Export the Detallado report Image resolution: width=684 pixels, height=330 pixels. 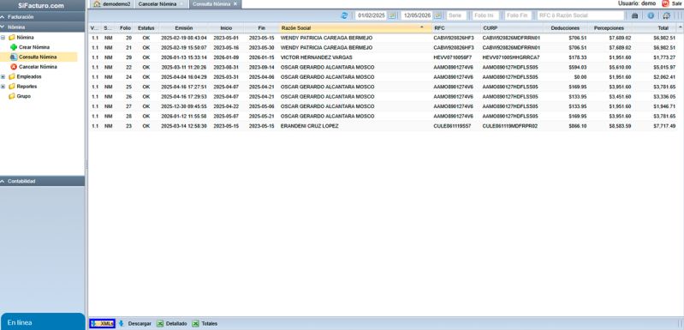pyautogui.click(x=172, y=323)
